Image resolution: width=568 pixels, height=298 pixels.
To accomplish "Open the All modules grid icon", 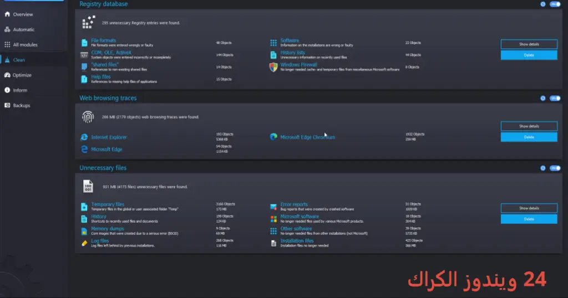I will (x=7, y=44).
